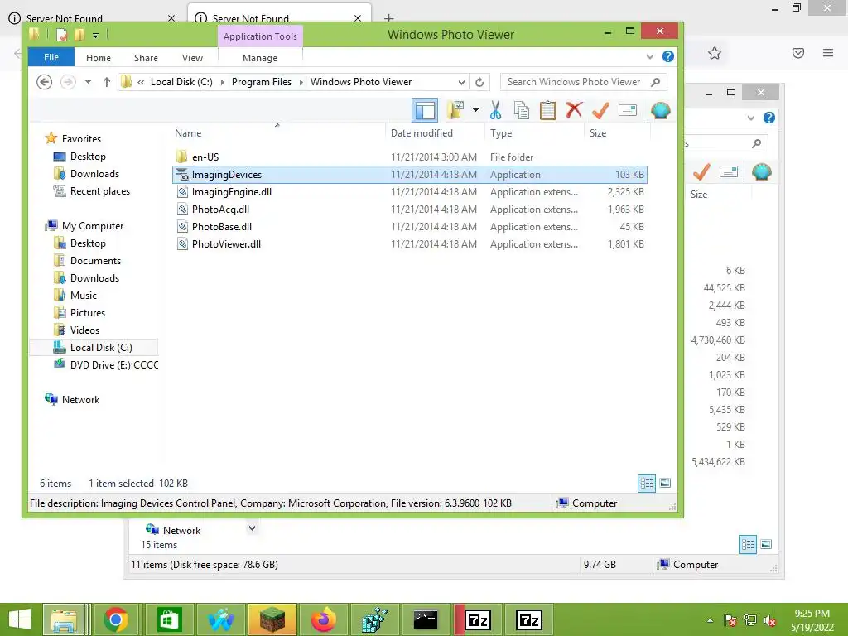Viewport: 848px width, 636px height.
Task: Select the en-US folder
Action: coord(205,157)
